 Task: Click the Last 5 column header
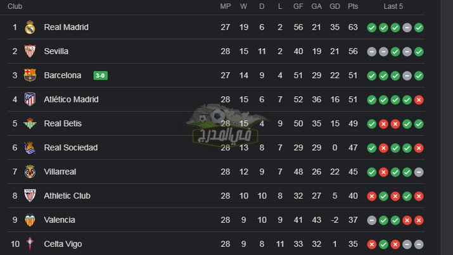(x=393, y=6)
